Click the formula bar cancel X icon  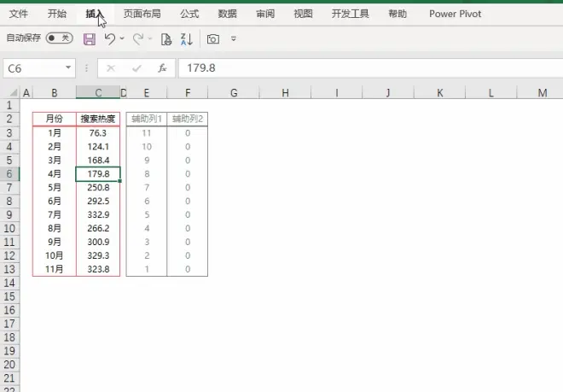click(x=111, y=68)
